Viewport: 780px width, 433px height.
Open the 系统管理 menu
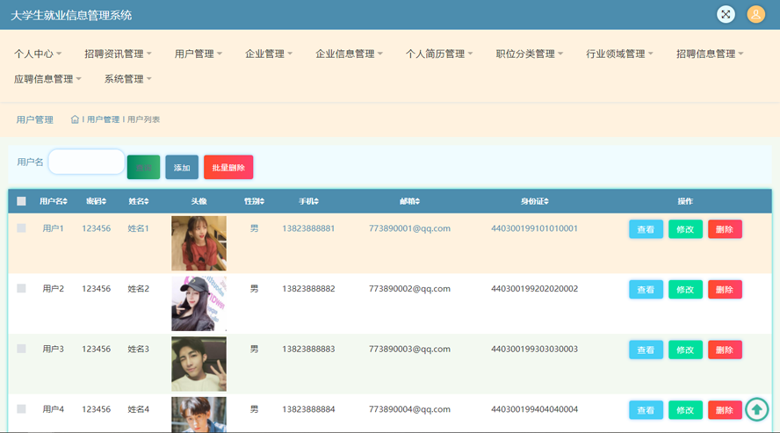128,79
